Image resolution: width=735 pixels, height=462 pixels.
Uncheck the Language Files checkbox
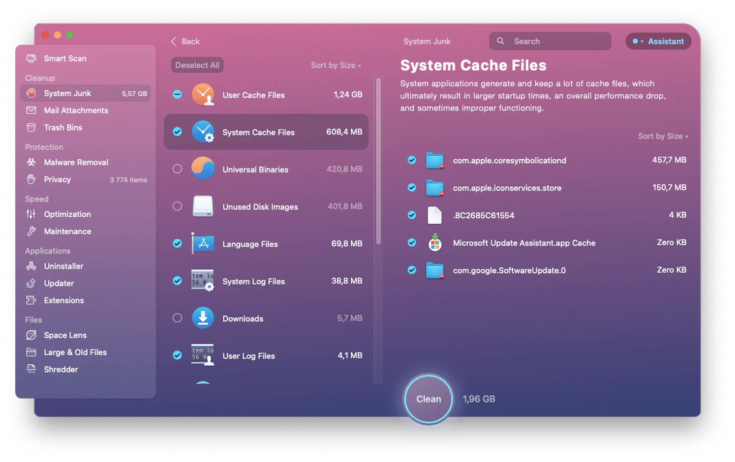point(178,243)
